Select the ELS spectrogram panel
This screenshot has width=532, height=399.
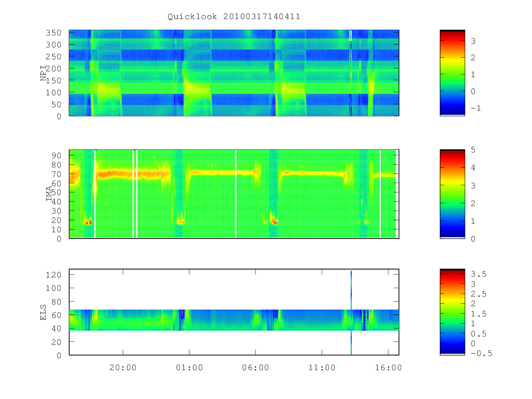click(x=234, y=312)
